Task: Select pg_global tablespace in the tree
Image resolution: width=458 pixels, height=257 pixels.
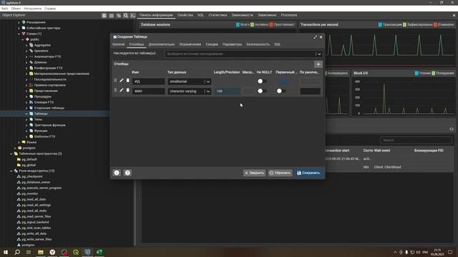Action: coord(29,165)
